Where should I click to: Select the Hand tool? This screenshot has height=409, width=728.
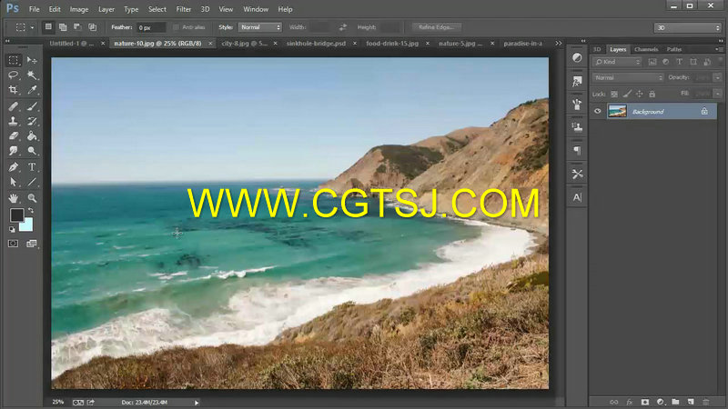click(x=14, y=198)
